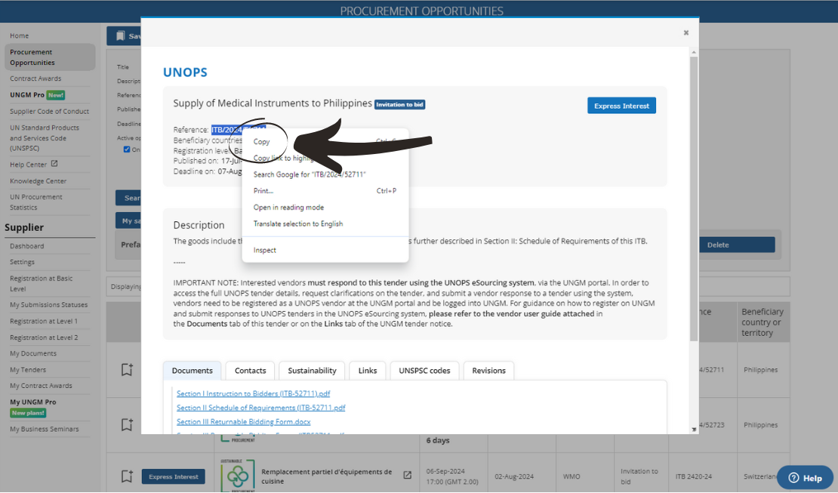Image resolution: width=838 pixels, height=493 pixels.
Task: Open Registration at Basic Level
Action: (42, 283)
